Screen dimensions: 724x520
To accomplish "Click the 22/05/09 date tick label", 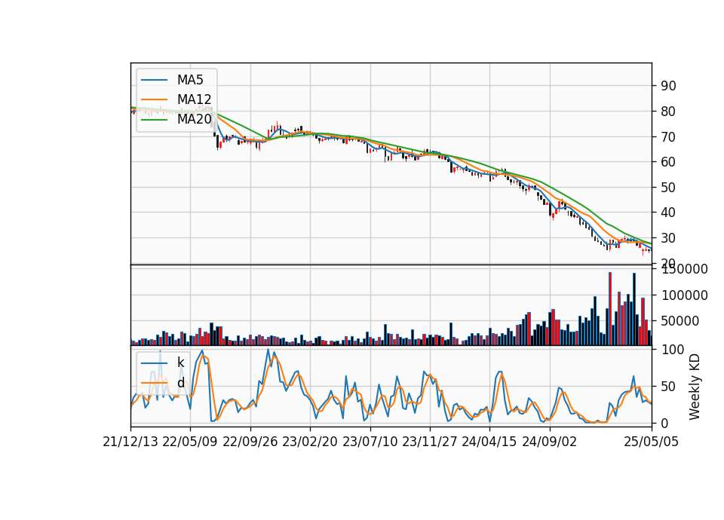I will coord(190,442).
